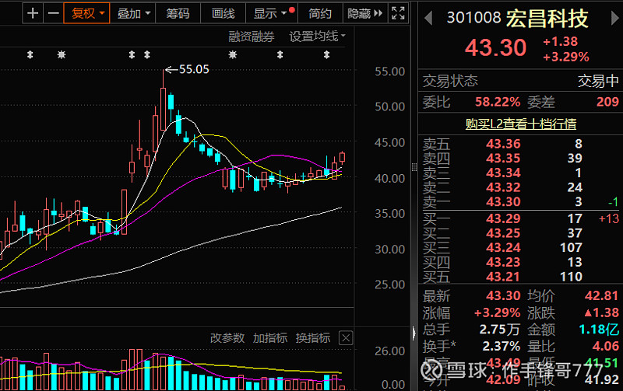This screenshot has height=391, width=623.
Task: Select the 卖四 price 43.35
Action: pos(503,159)
